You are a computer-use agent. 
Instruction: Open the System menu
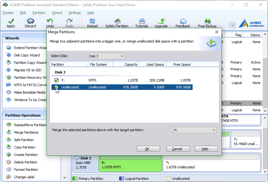(8, 13)
